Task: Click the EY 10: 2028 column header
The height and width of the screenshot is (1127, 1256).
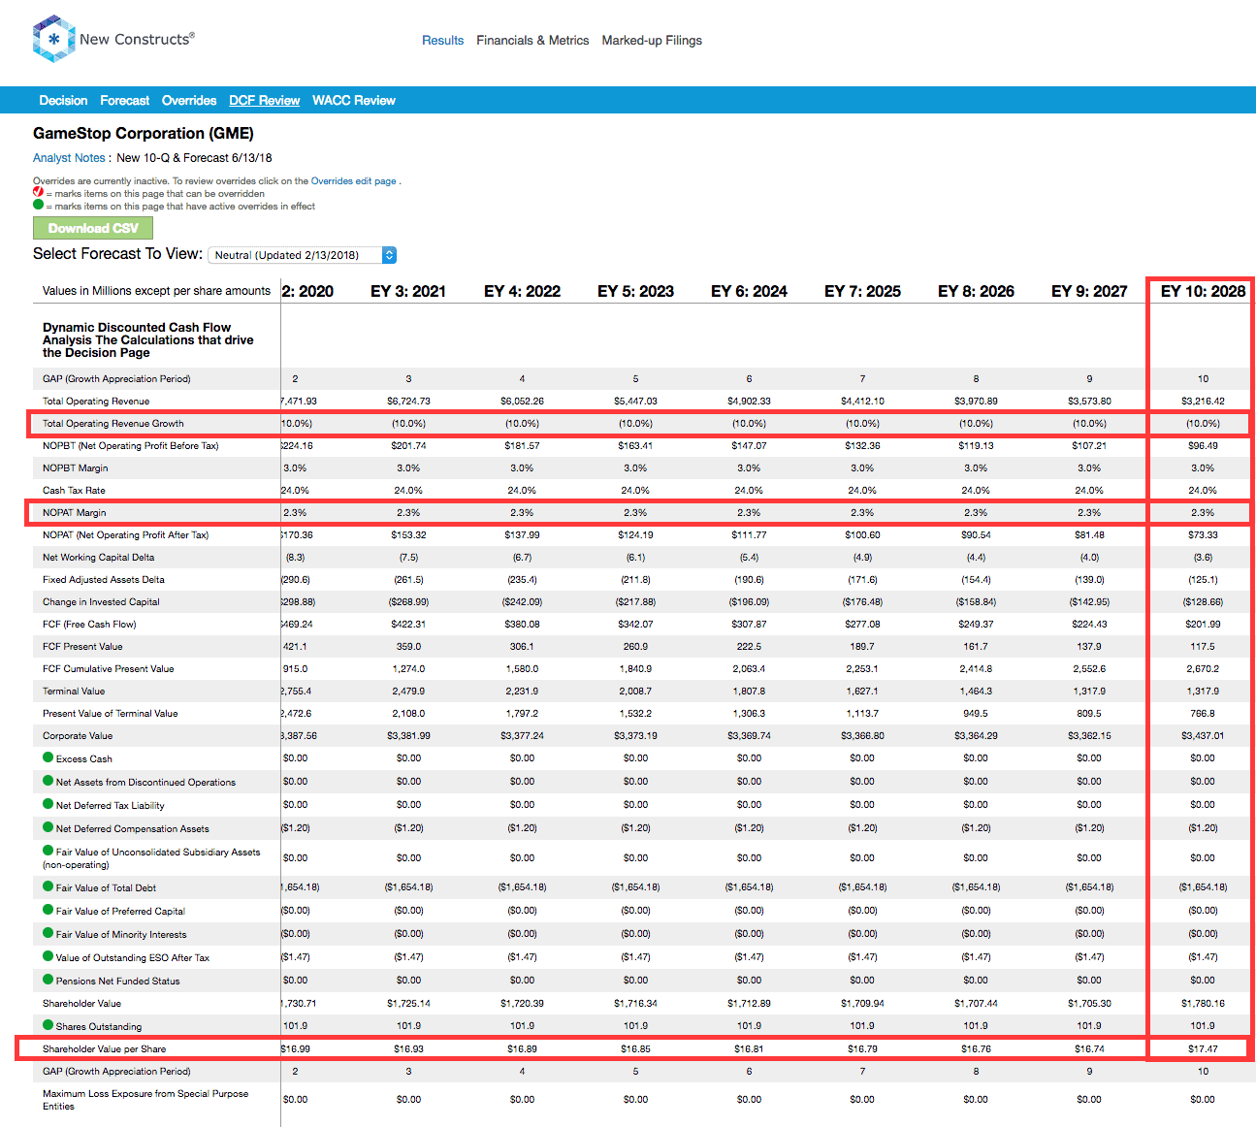Action: [1203, 291]
